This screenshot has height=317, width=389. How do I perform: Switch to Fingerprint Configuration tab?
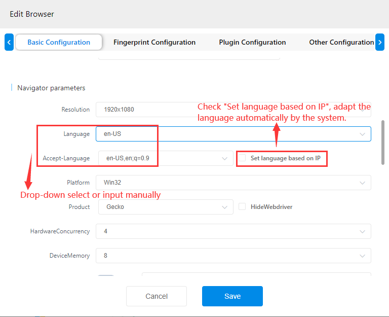click(x=154, y=42)
